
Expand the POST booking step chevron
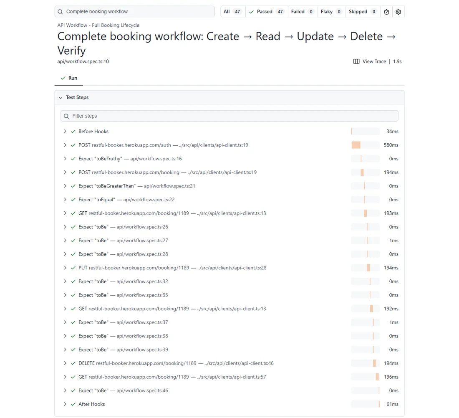point(65,172)
